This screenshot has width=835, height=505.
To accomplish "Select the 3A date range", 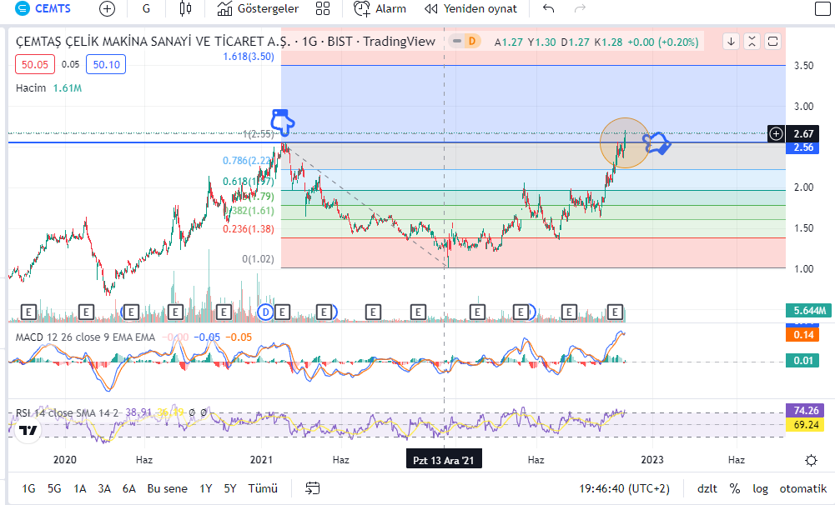I will 104,488.
